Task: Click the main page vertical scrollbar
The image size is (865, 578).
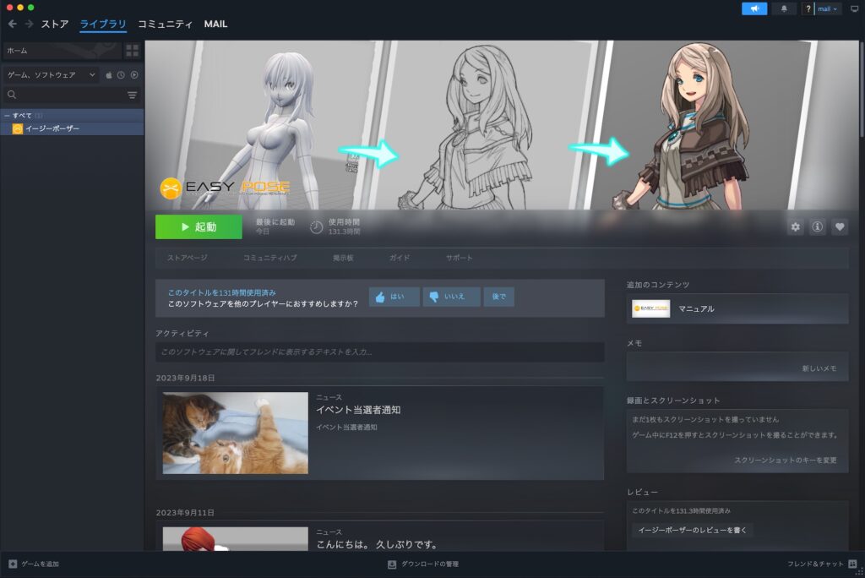Action: coord(861,89)
